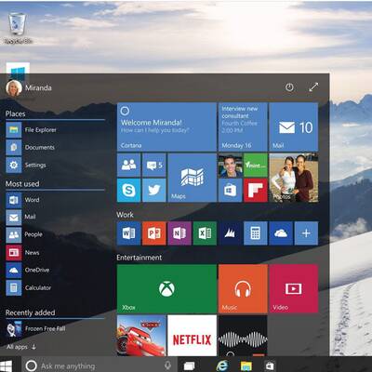Select the Recently added heading

coord(30,312)
